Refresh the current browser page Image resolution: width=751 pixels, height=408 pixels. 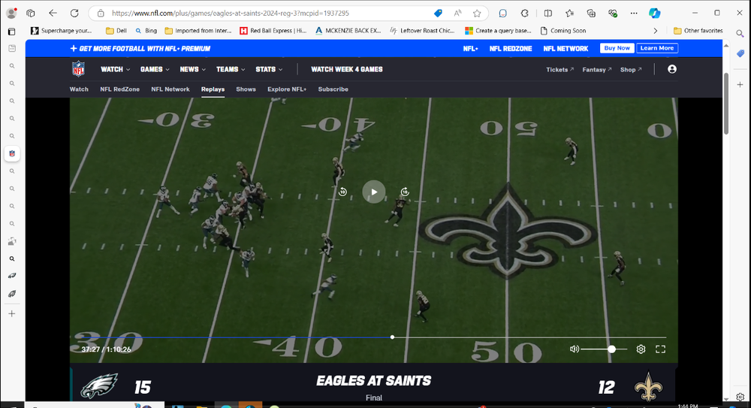pyautogui.click(x=74, y=13)
